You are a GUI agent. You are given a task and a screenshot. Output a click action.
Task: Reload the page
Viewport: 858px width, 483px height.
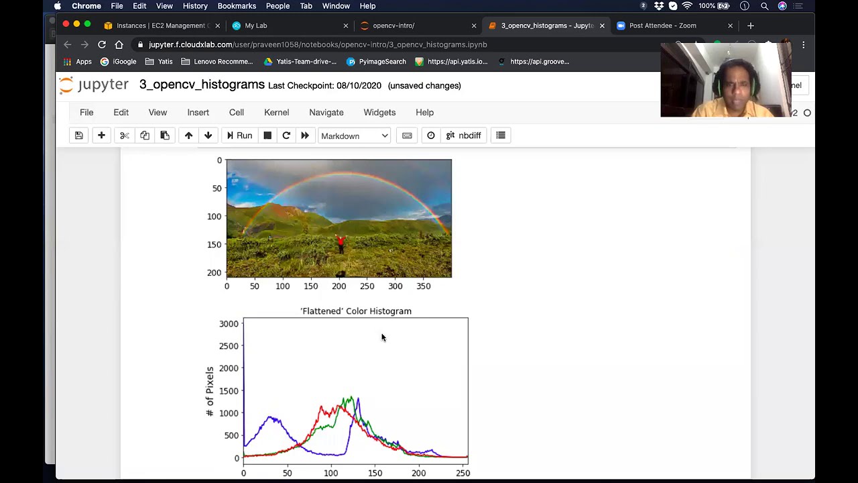pos(102,44)
